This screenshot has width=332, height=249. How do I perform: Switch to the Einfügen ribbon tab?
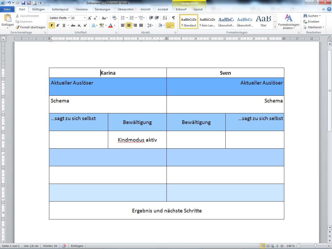point(38,9)
